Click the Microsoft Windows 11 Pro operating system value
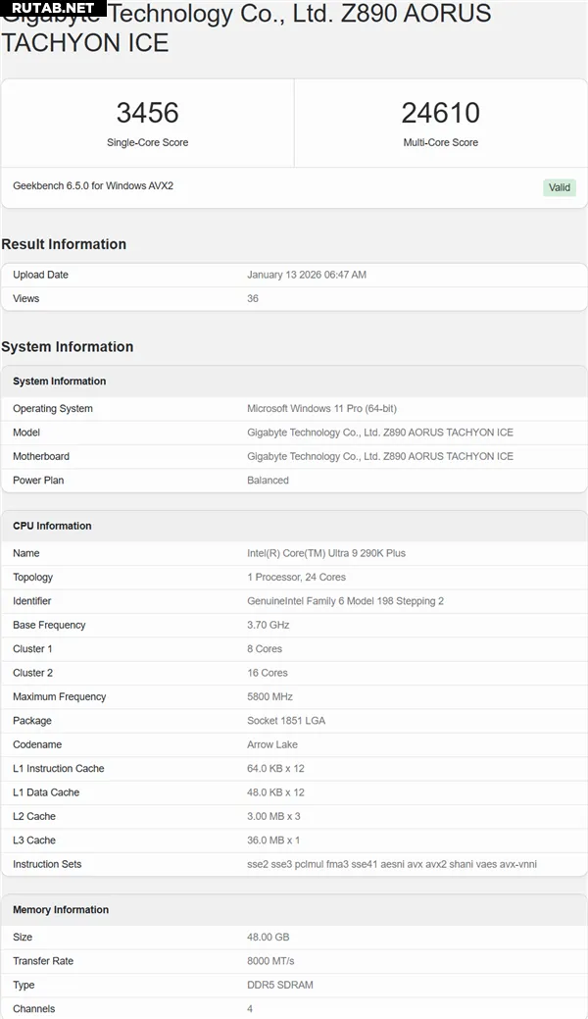This screenshot has height=1019, width=588. point(321,408)
